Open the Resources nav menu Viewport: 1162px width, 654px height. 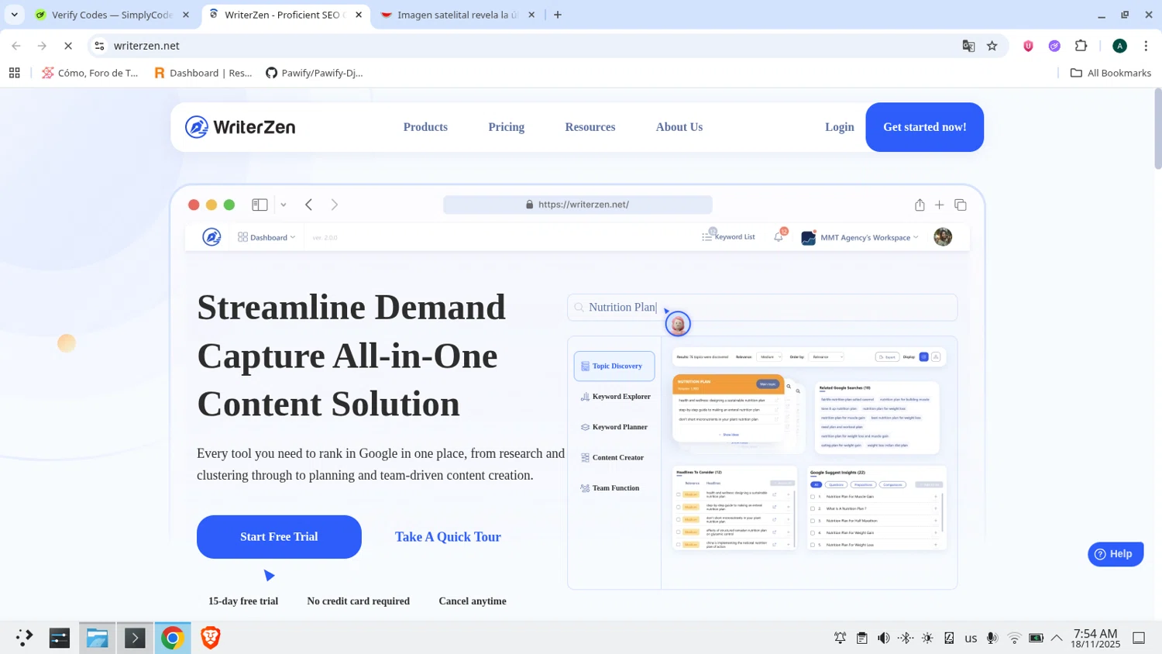[590, 127]
